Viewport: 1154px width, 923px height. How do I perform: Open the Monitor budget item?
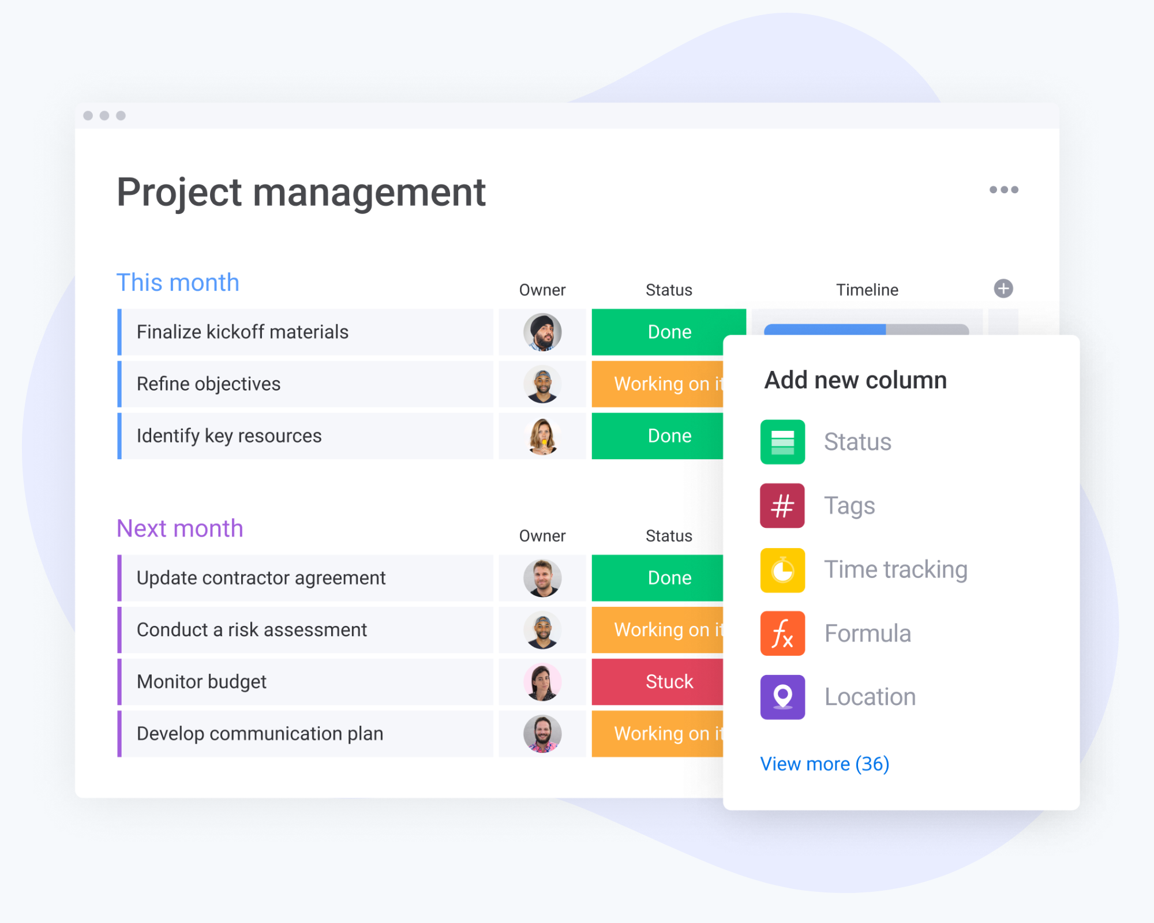click(x=306, y=682)
